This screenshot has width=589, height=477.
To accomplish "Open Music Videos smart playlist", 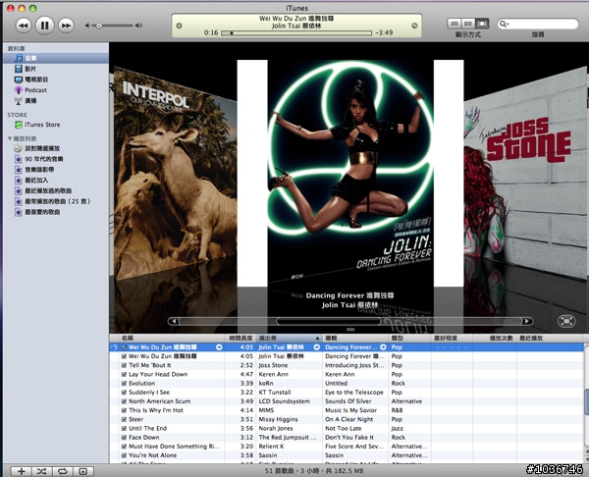I will coord(56,170).
